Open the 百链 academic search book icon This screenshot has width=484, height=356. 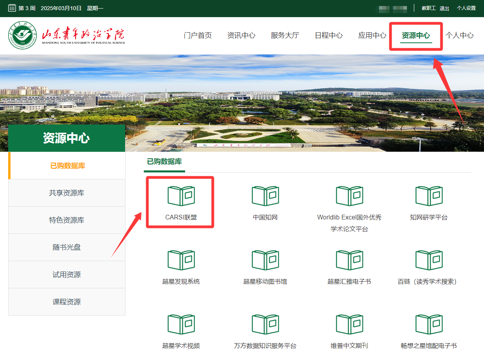[429, 260]
